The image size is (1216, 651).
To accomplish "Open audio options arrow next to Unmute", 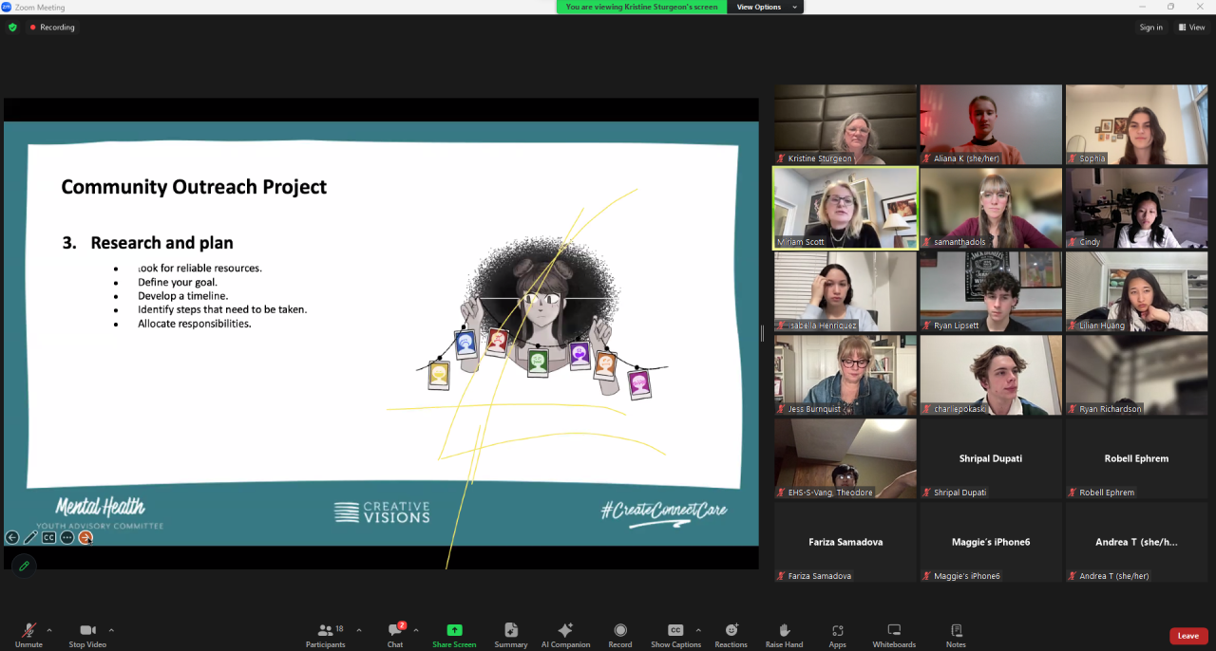I will point(49,630).
